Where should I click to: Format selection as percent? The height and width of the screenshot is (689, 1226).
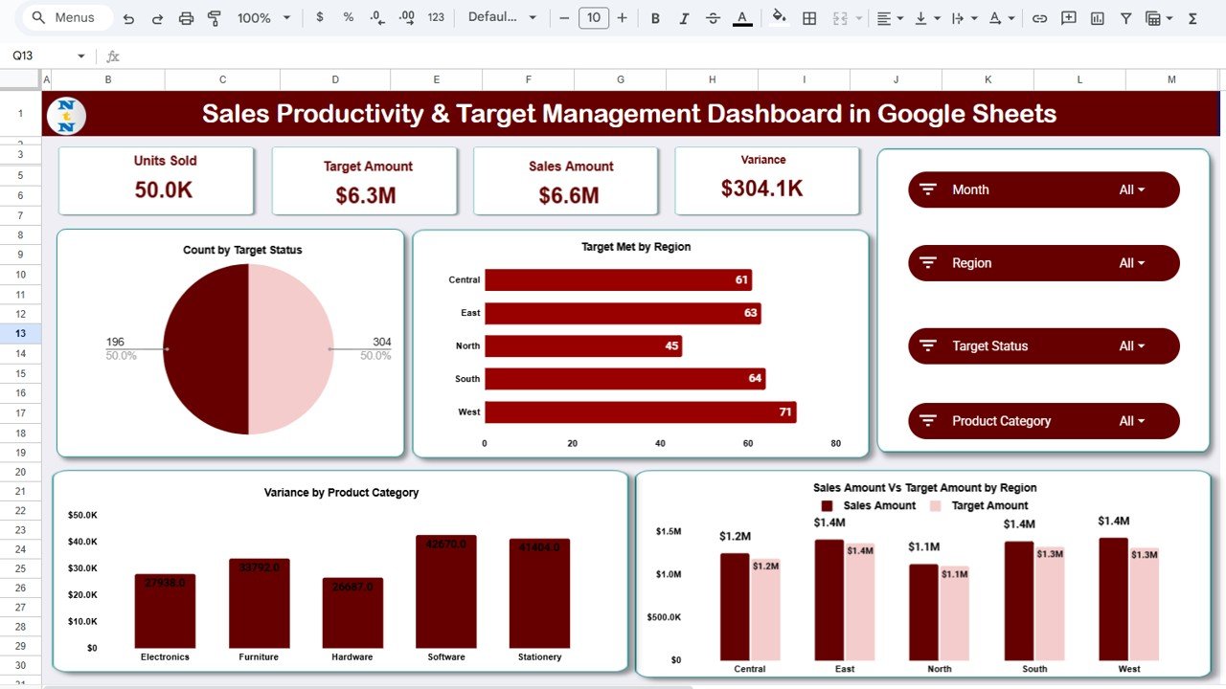(348, 17)
